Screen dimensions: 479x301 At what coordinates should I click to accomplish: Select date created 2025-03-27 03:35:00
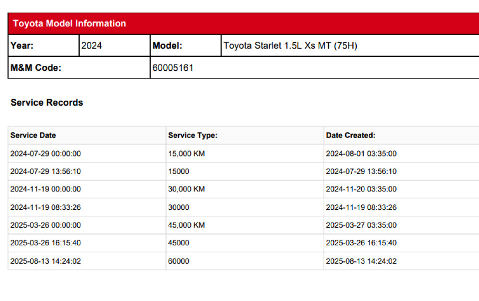361,225
